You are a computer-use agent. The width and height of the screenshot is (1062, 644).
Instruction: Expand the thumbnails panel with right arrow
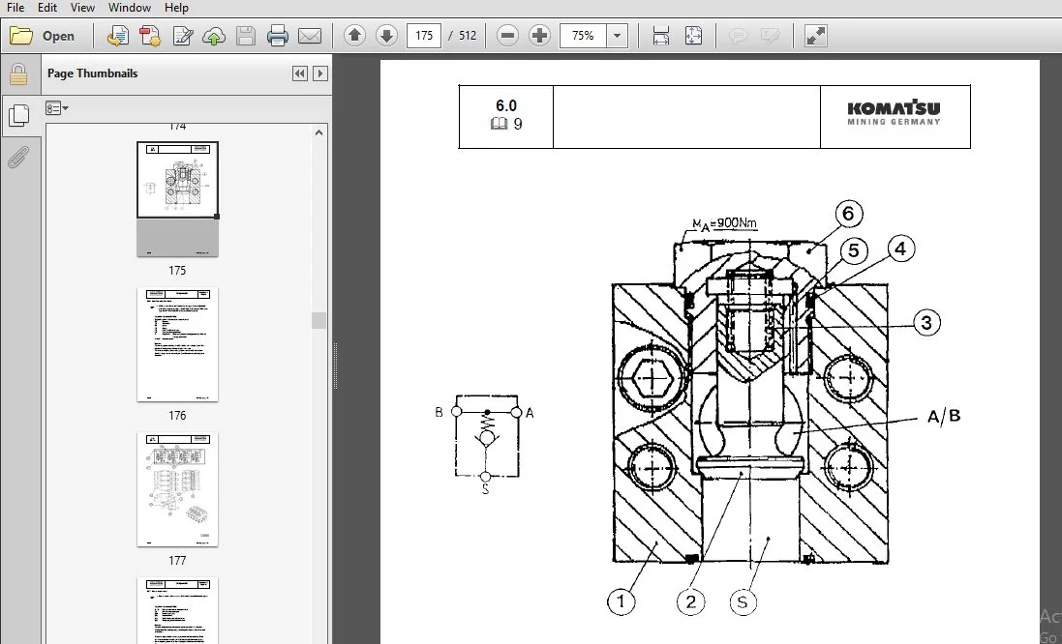[x=321, y=73]
